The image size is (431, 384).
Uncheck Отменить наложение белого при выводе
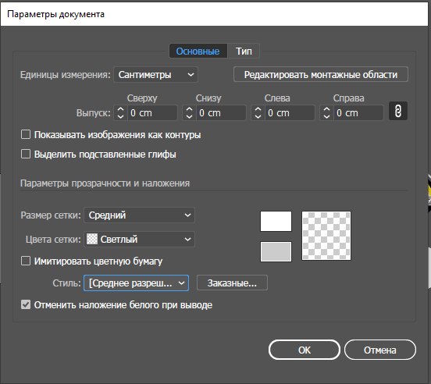pos(26,305)
